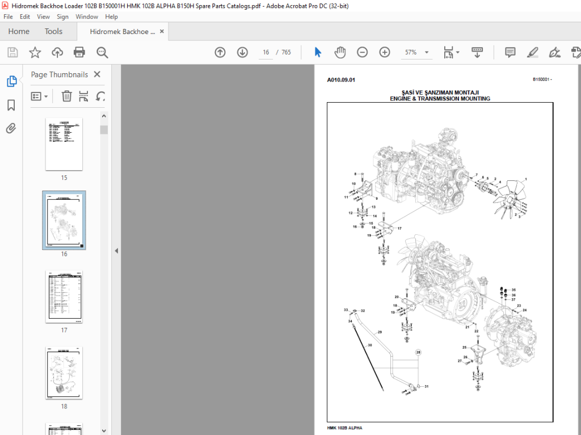
Task: Open the File menu
Action: (x=8, y=16)
